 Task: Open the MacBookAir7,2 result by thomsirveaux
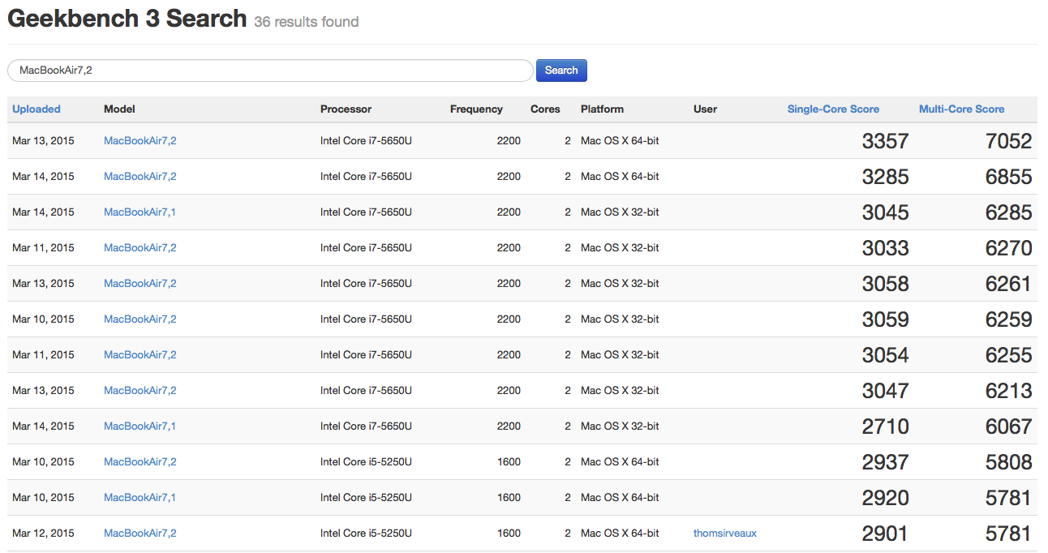(x=140, y=533)
